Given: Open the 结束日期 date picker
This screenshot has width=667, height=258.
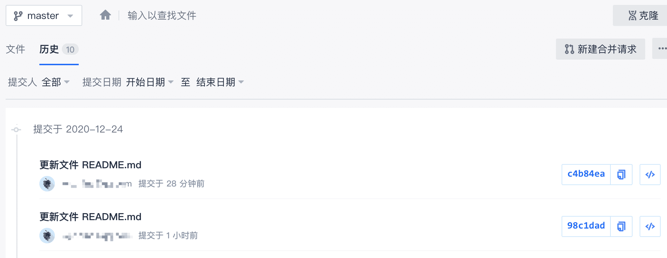Looking at the screenshot, I should (x=220, y=82).
